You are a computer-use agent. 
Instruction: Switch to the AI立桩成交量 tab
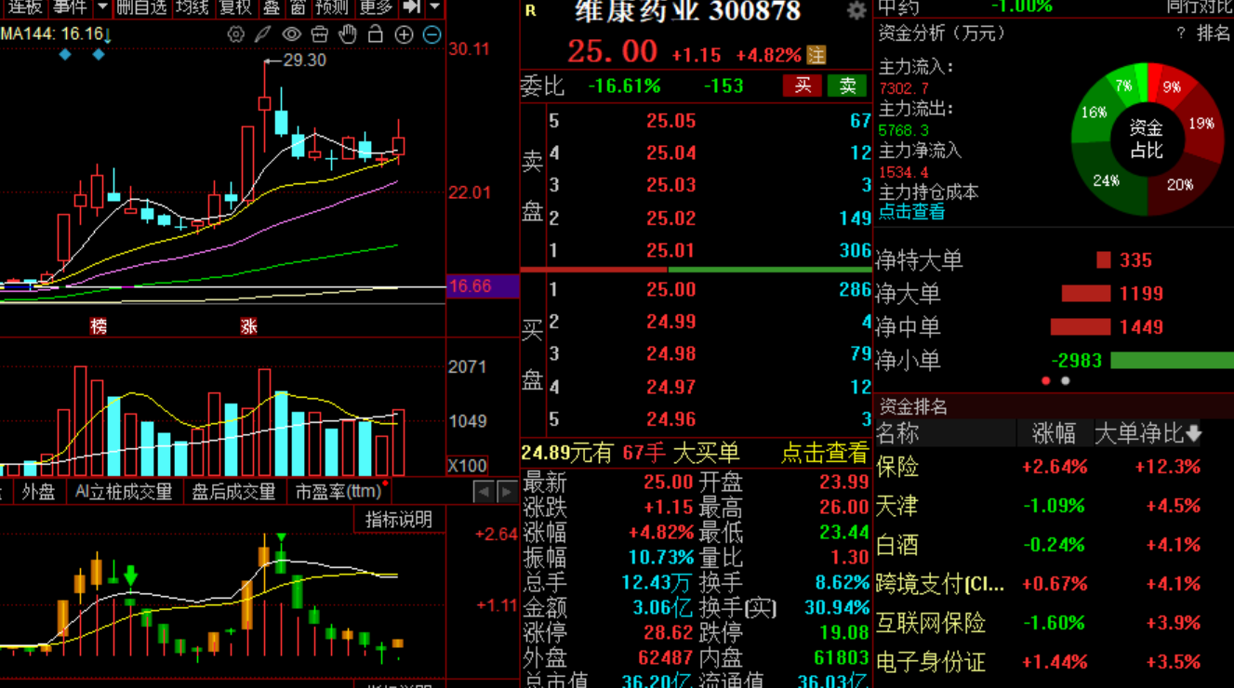125,492
